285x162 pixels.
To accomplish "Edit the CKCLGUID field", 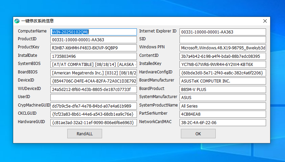I will click(x=94, y=114).
